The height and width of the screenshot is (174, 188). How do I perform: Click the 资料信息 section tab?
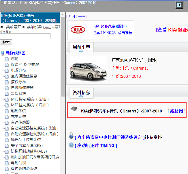(81, 93)
